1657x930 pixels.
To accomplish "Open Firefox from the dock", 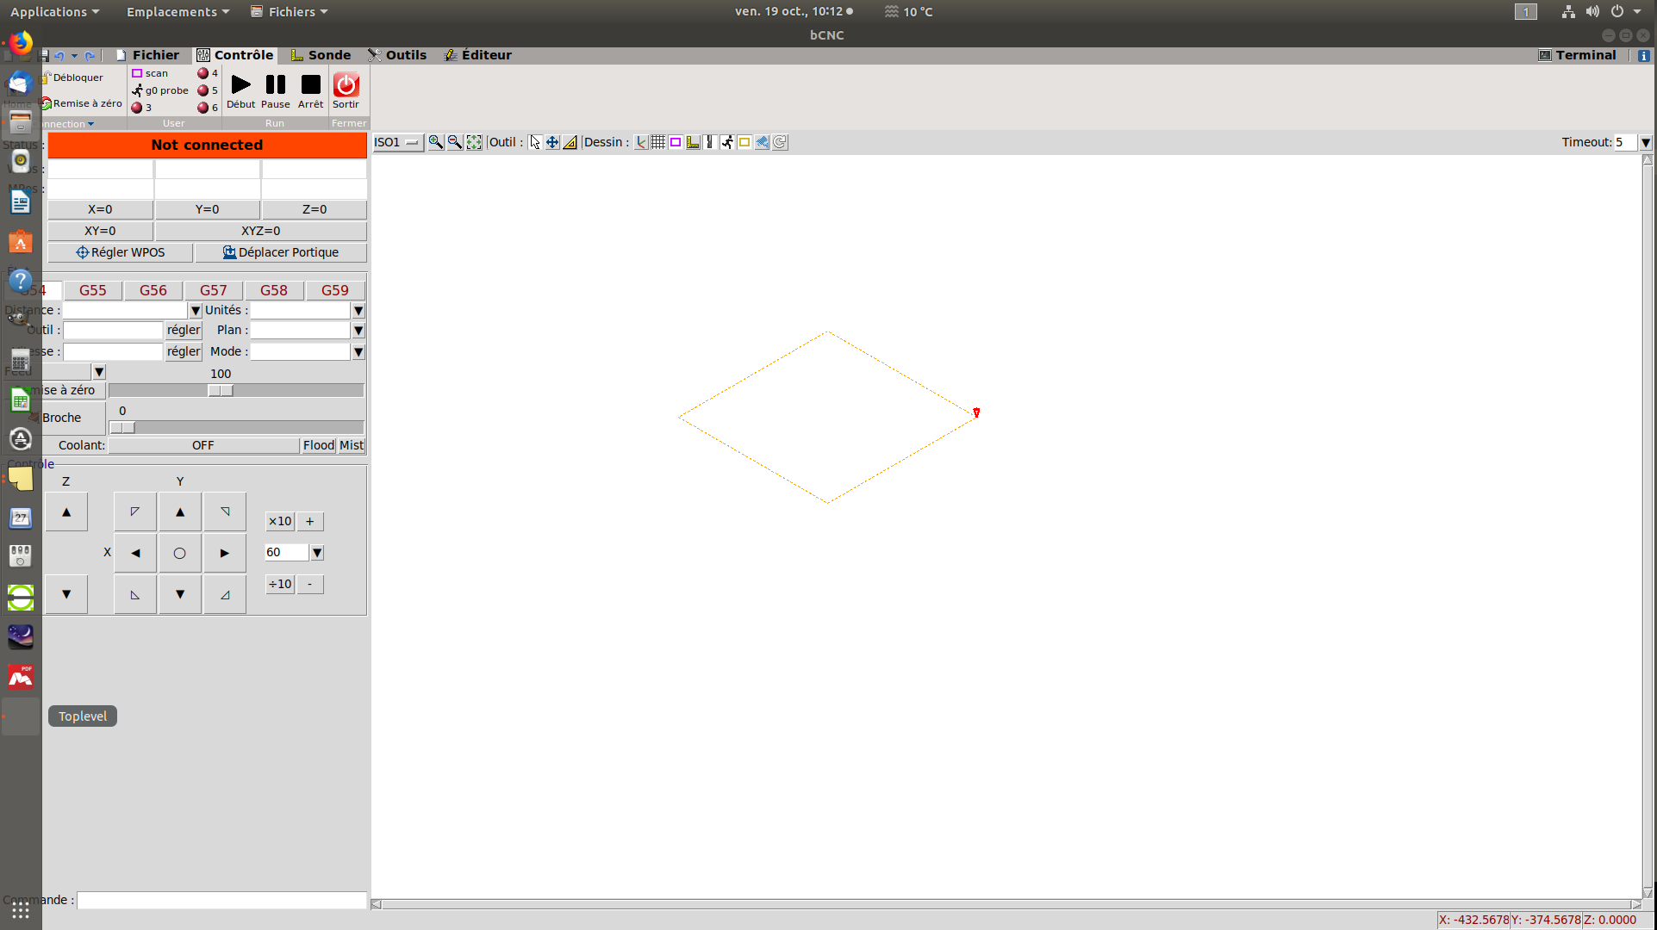I will (21, 43).
